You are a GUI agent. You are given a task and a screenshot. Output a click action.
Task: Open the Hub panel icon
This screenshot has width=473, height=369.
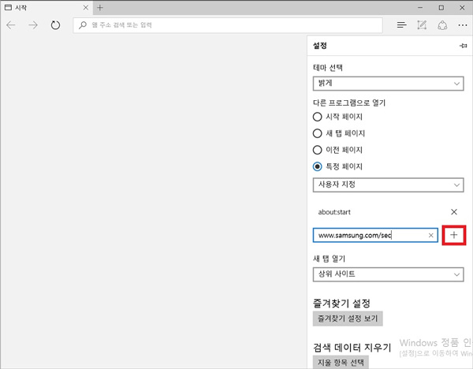(x=401, y=25)
